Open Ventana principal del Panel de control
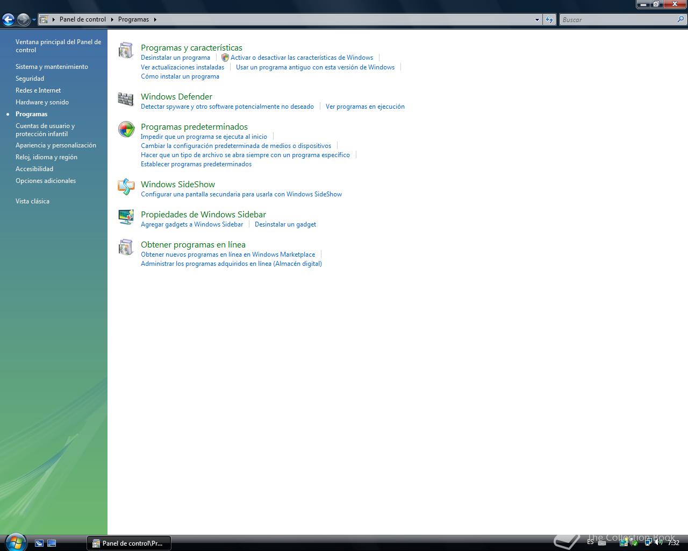This screenshot has width=688, height=551. pos(58,46)
